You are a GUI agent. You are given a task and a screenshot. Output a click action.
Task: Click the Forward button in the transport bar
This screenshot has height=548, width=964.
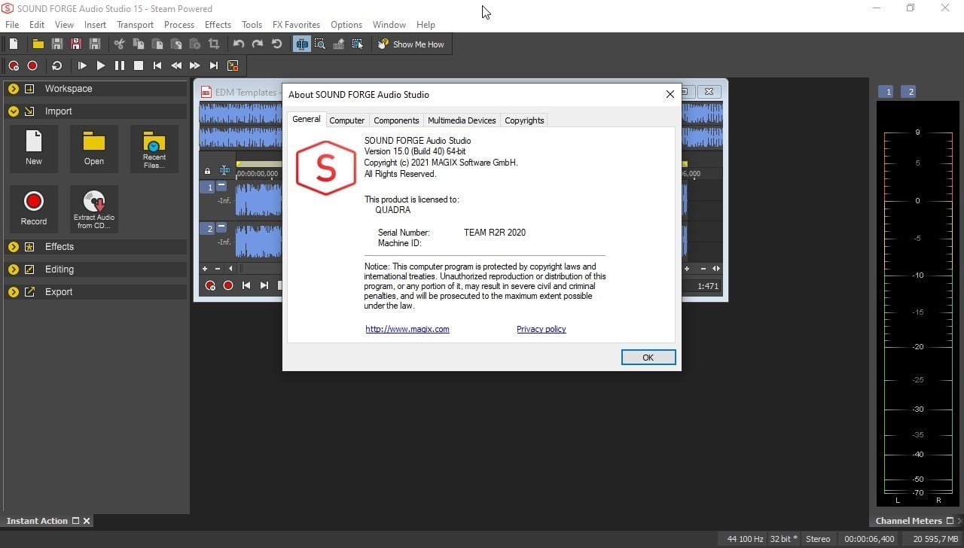coord(195,65)
